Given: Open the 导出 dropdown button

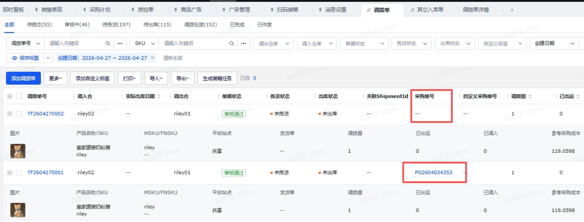Looking at the screenshot, I should coord(183,78).
